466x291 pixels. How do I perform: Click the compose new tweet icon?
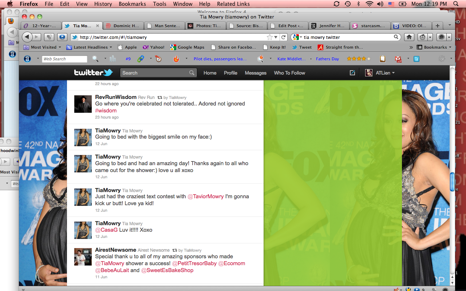coord(352,73)
